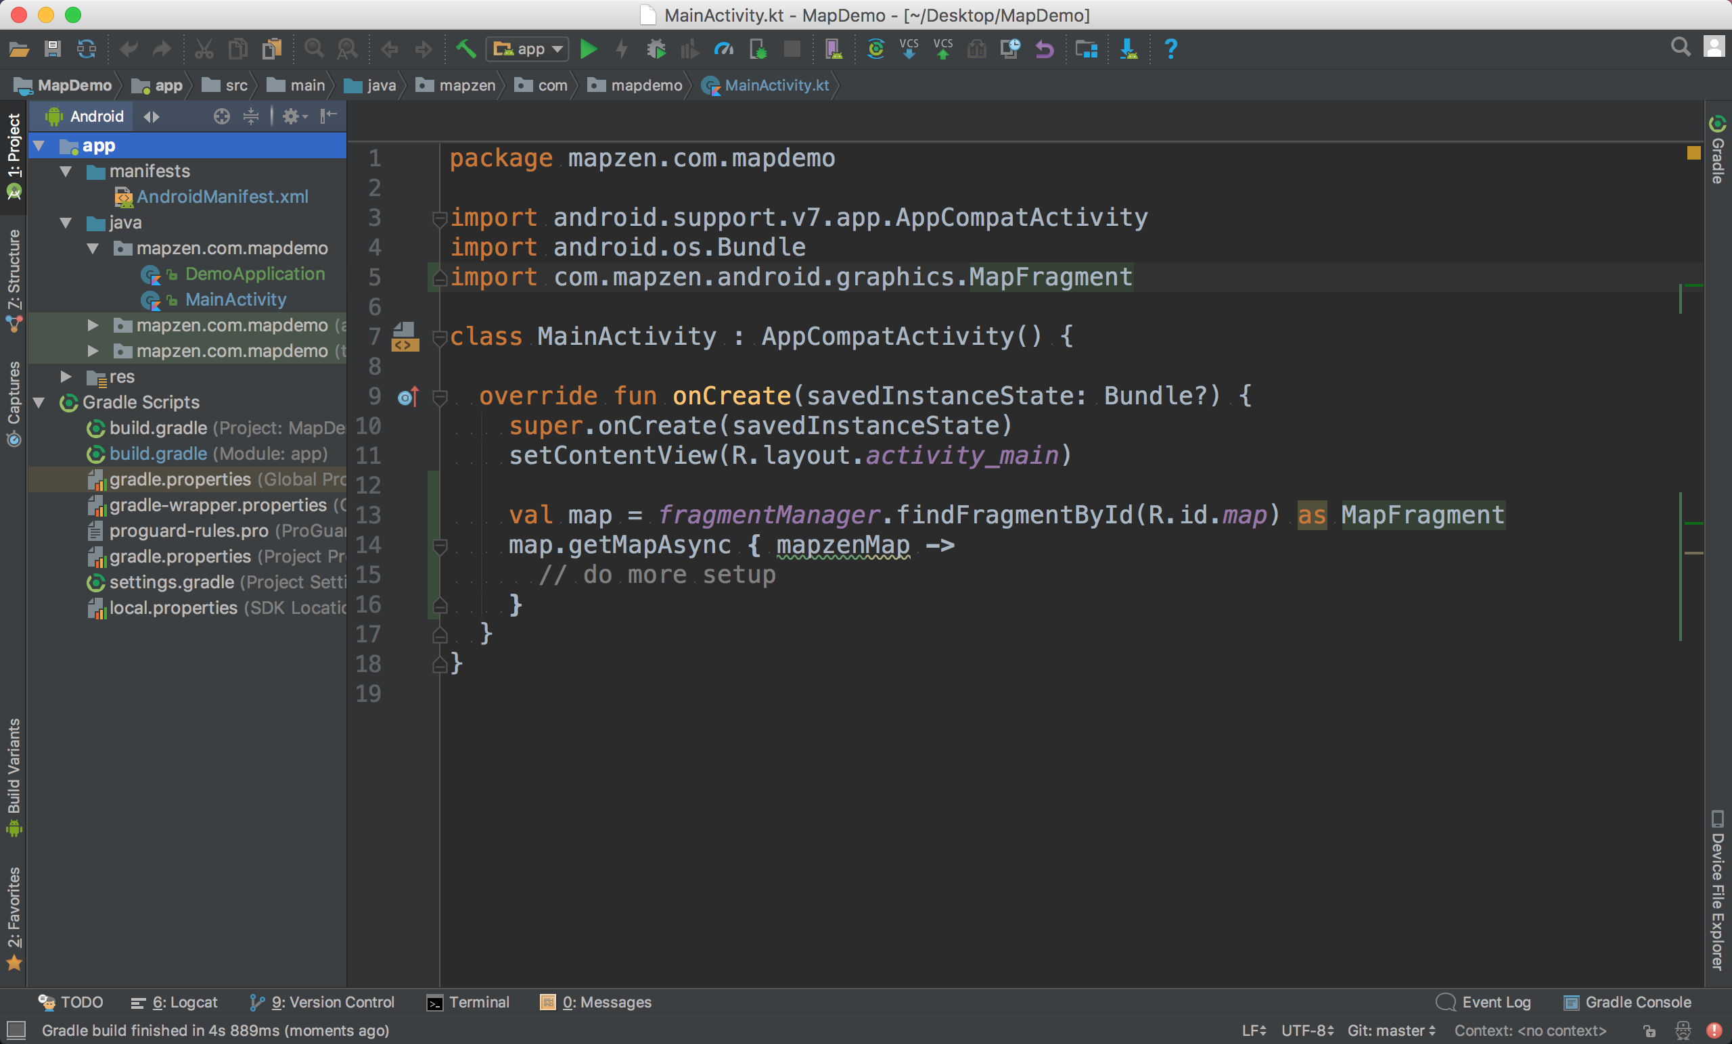This screenshot has width=1732, height=1044.
Task: Toggle the 2: Favorites tool window
Action: 14,918
